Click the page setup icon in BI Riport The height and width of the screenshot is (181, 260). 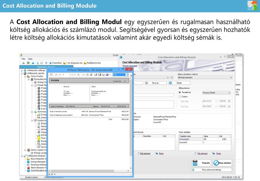coord(103,75)
